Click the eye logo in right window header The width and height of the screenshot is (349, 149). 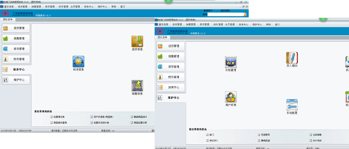click(160, 31)
